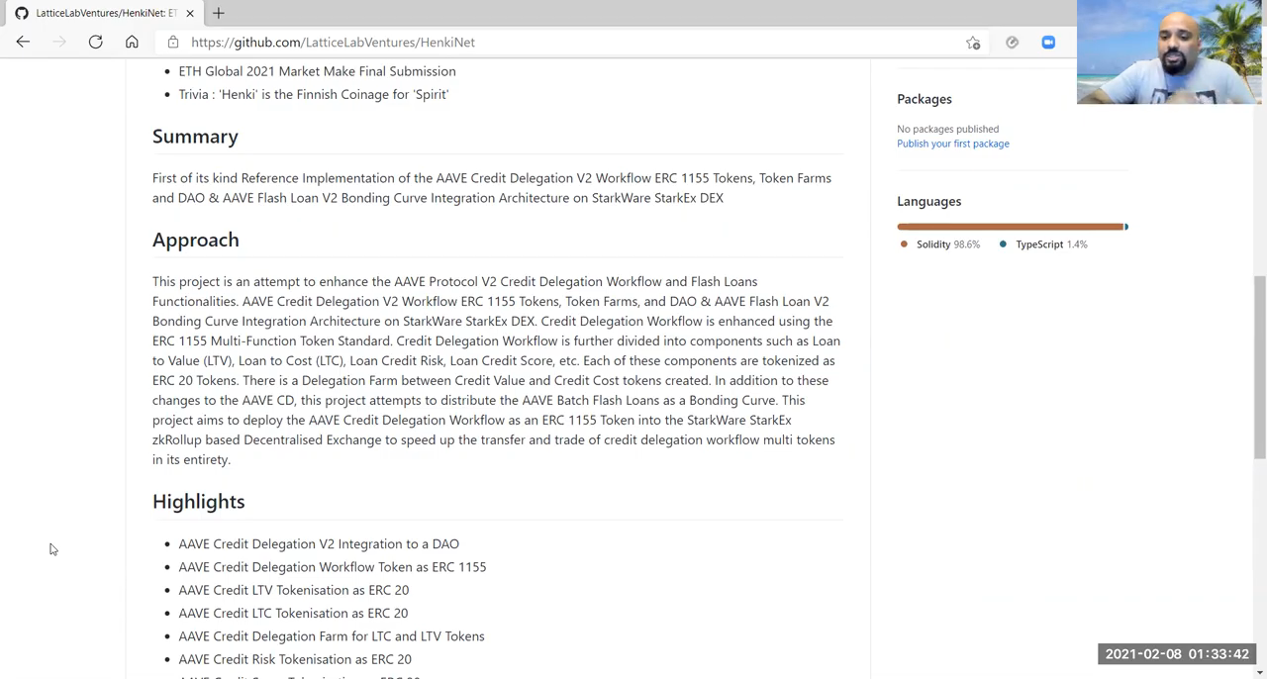Open a new tab with plus icon
1267x679 pixels.
pyautogui.click(x=219, y=13)
